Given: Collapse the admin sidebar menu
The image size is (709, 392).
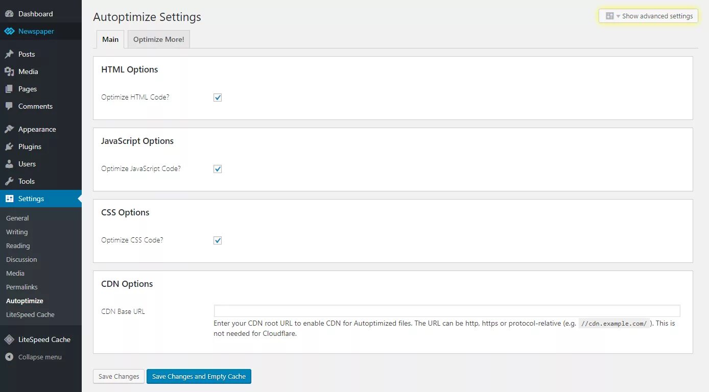Looking at the screenshot, I should pyautogui.click(x=34, y=357).
